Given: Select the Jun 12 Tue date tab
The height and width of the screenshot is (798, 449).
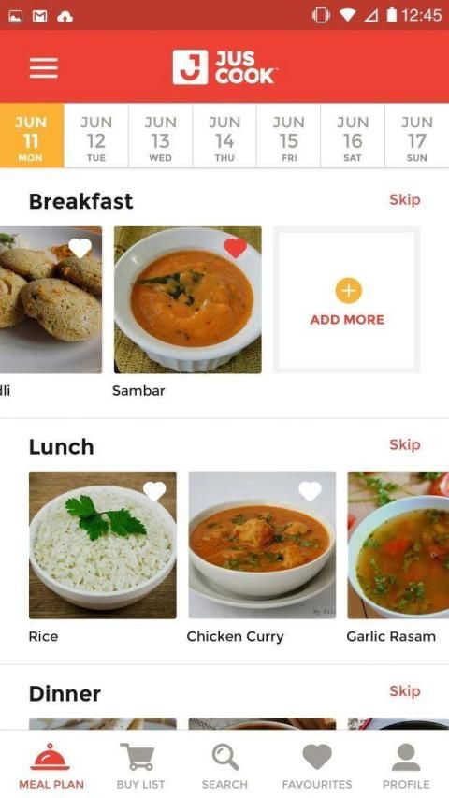Looking at the screenshot, I should [x=96, y=136].
